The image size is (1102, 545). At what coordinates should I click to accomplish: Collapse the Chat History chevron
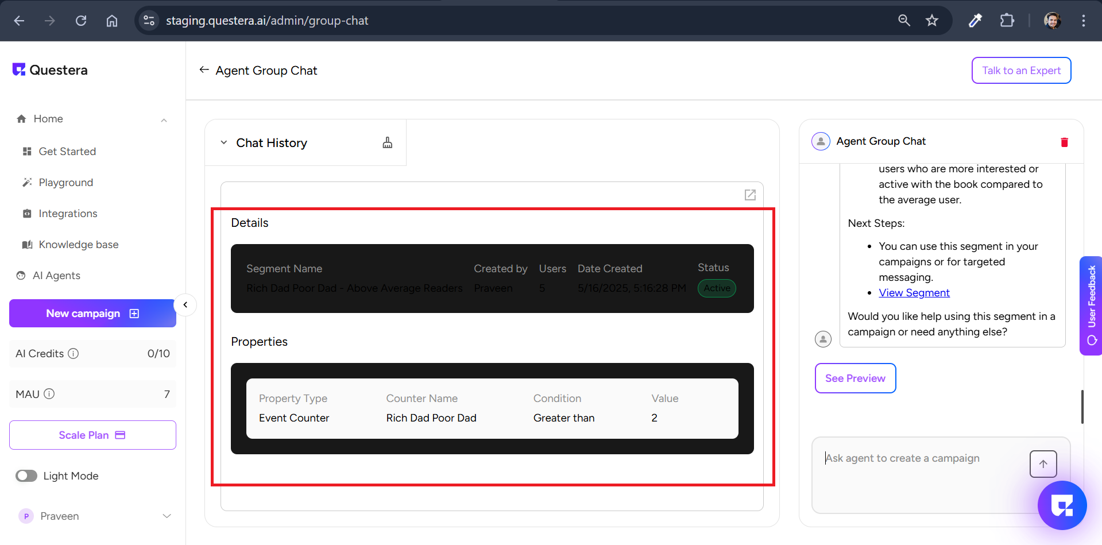click(x=224, y=143)
